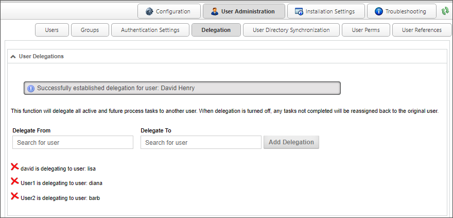Go to User Perms subtab

coord(365,30)
